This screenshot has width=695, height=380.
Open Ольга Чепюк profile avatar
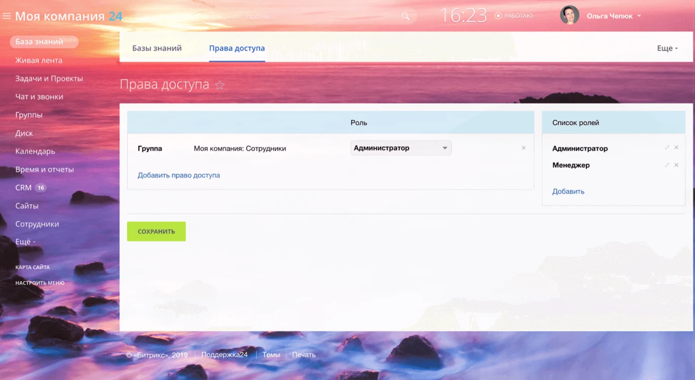569,15
